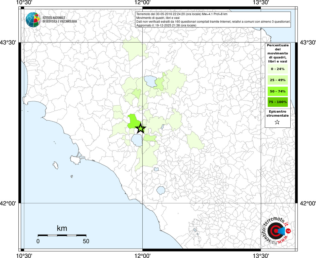Click the 'Epicentro strumentale' legend label

point(278,114)
